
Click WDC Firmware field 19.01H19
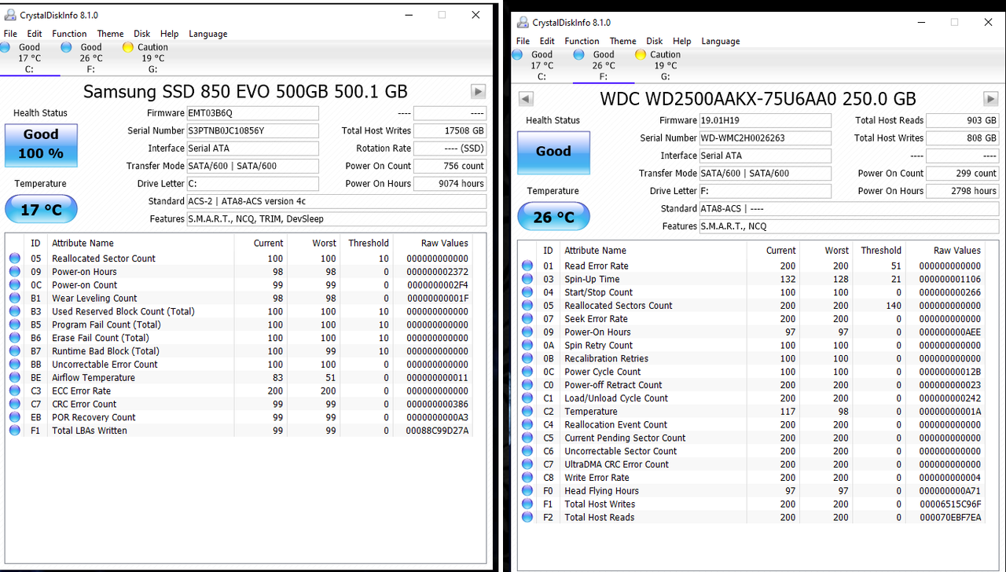coord(765,120)
